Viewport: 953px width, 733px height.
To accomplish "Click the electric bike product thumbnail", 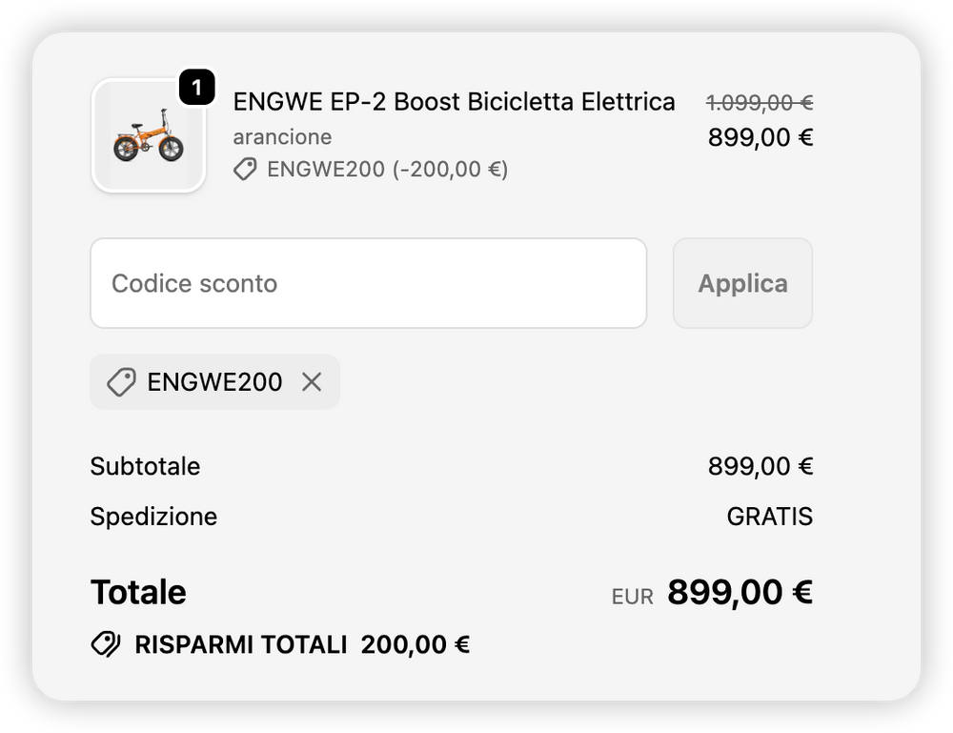I will coord(148,136).
